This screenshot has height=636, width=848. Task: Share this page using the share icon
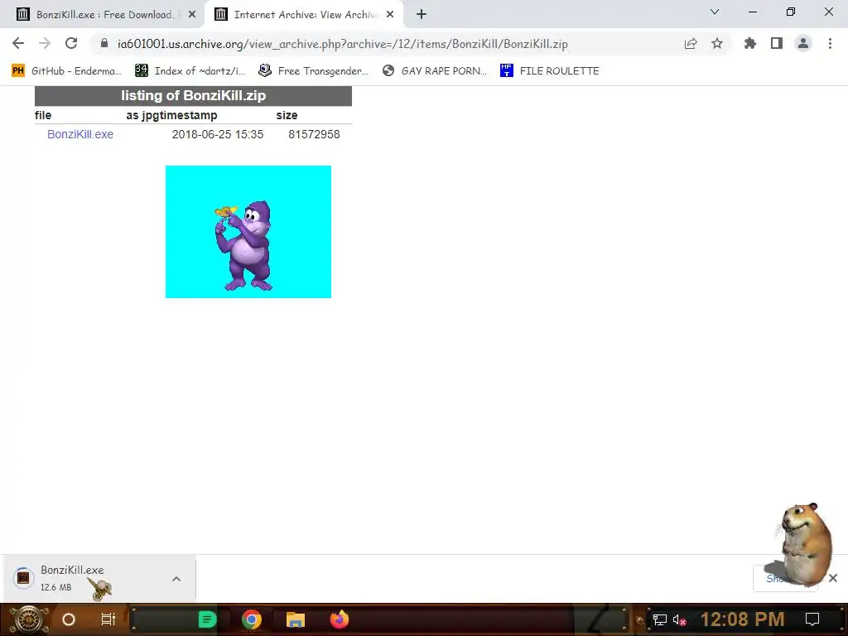[x=691, y=43]
